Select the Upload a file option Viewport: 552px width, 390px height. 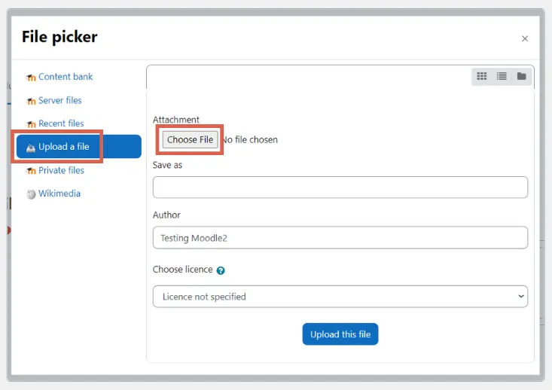[x=79, y=146]
